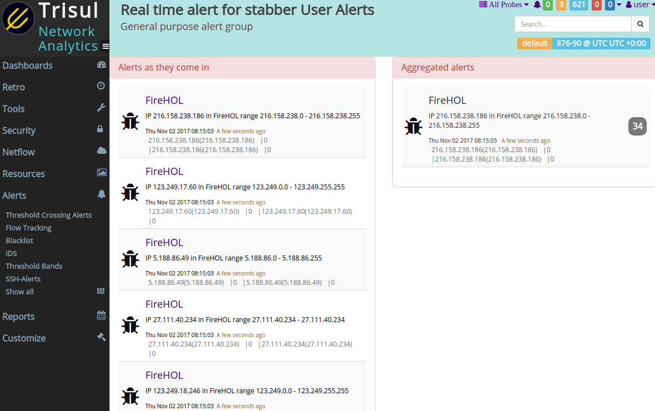Click the dark blue 0 badge
The width and height of the screenshot is (655, 411).
pyautogui.click(x=610, y=5)
